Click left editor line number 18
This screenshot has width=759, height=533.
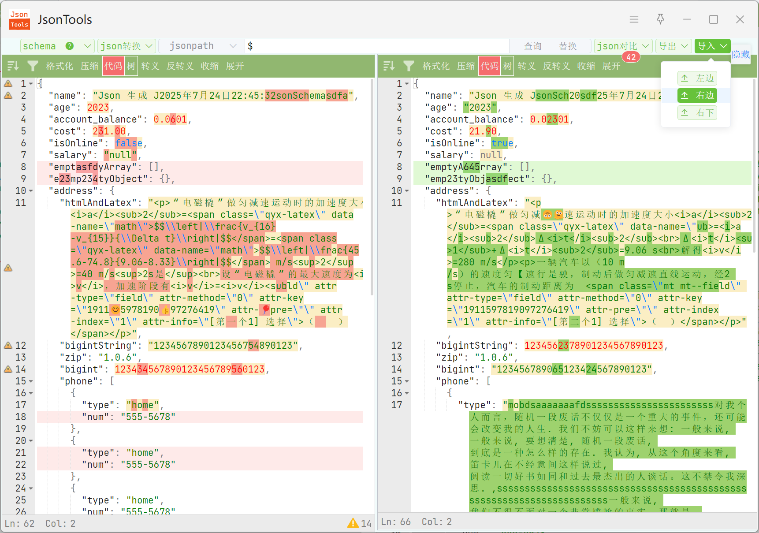pyautogui.click(x=21, y=417)
